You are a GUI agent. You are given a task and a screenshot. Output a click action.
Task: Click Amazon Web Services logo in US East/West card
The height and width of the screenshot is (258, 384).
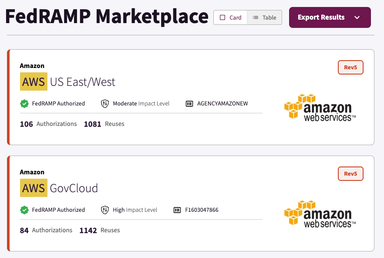tap(320, 108)
